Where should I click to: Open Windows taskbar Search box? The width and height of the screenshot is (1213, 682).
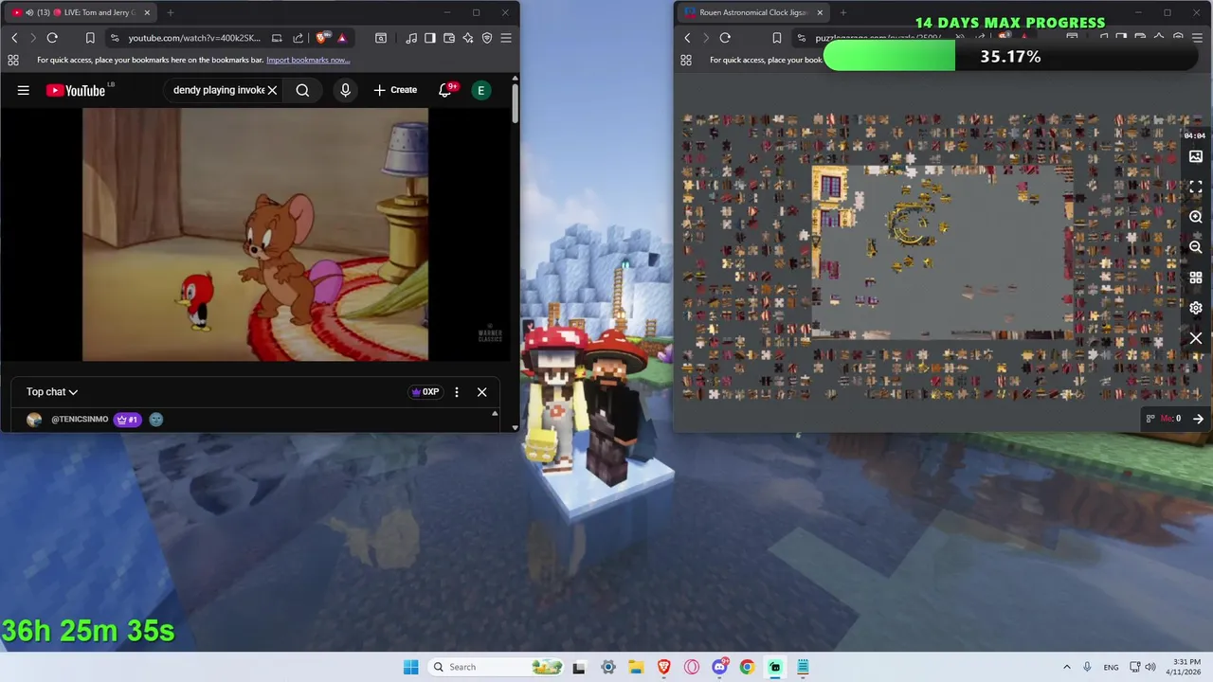[x=495, y=667]
